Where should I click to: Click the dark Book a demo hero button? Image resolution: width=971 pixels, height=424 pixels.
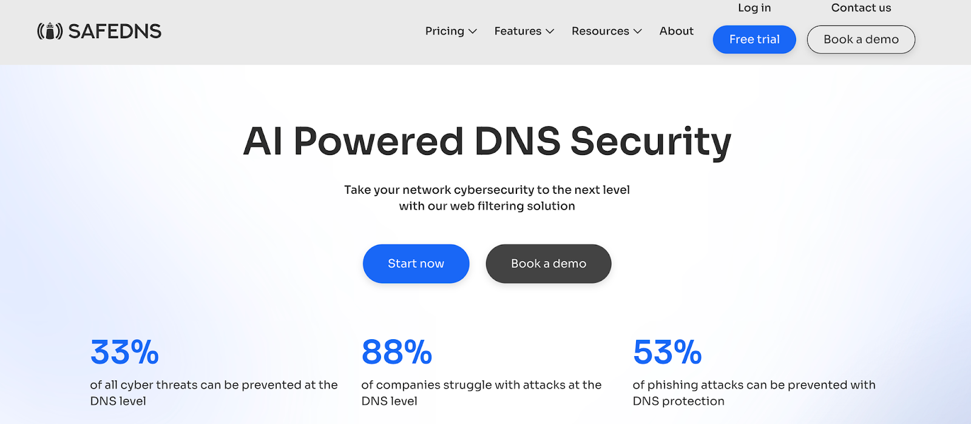(549, 263)
